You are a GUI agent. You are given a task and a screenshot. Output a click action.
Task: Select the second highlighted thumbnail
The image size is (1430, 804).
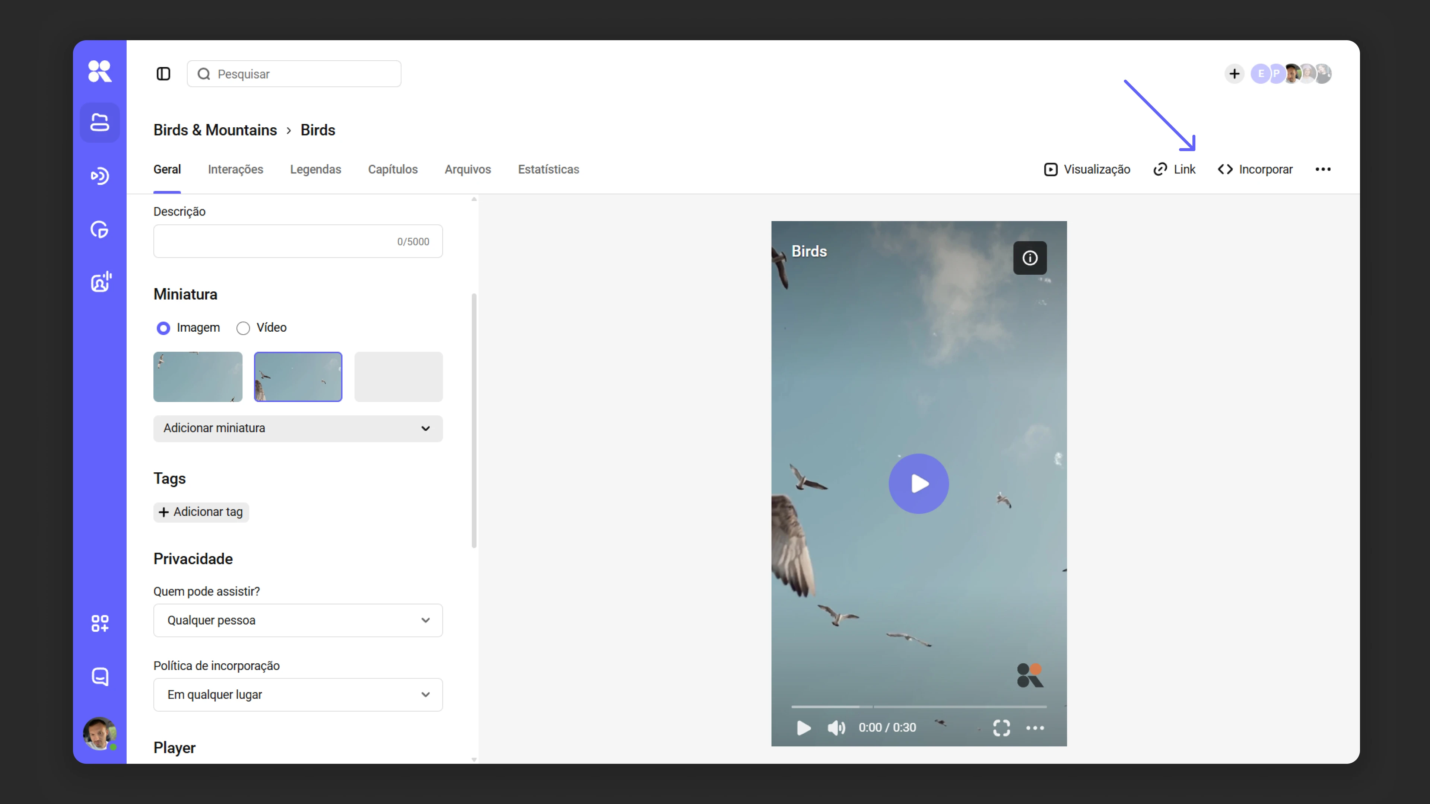click(298, 377)
